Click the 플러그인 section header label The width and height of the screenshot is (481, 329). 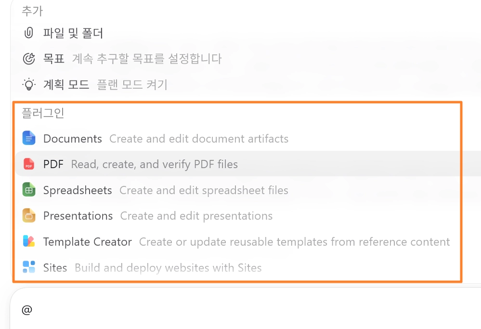pyautogui.click(x=43, y=113)
